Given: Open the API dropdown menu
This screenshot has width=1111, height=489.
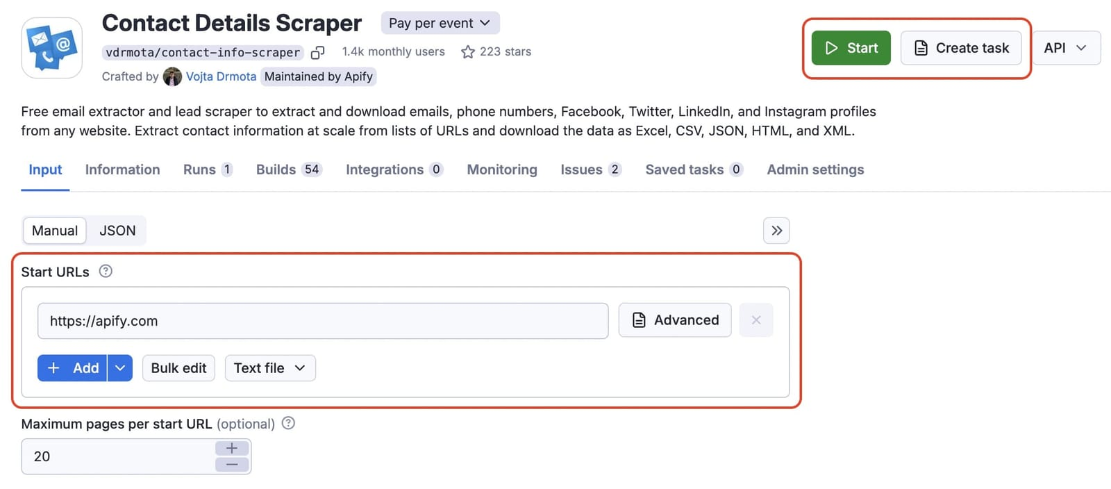Looking at the screenshot, I should [1065, 48].
